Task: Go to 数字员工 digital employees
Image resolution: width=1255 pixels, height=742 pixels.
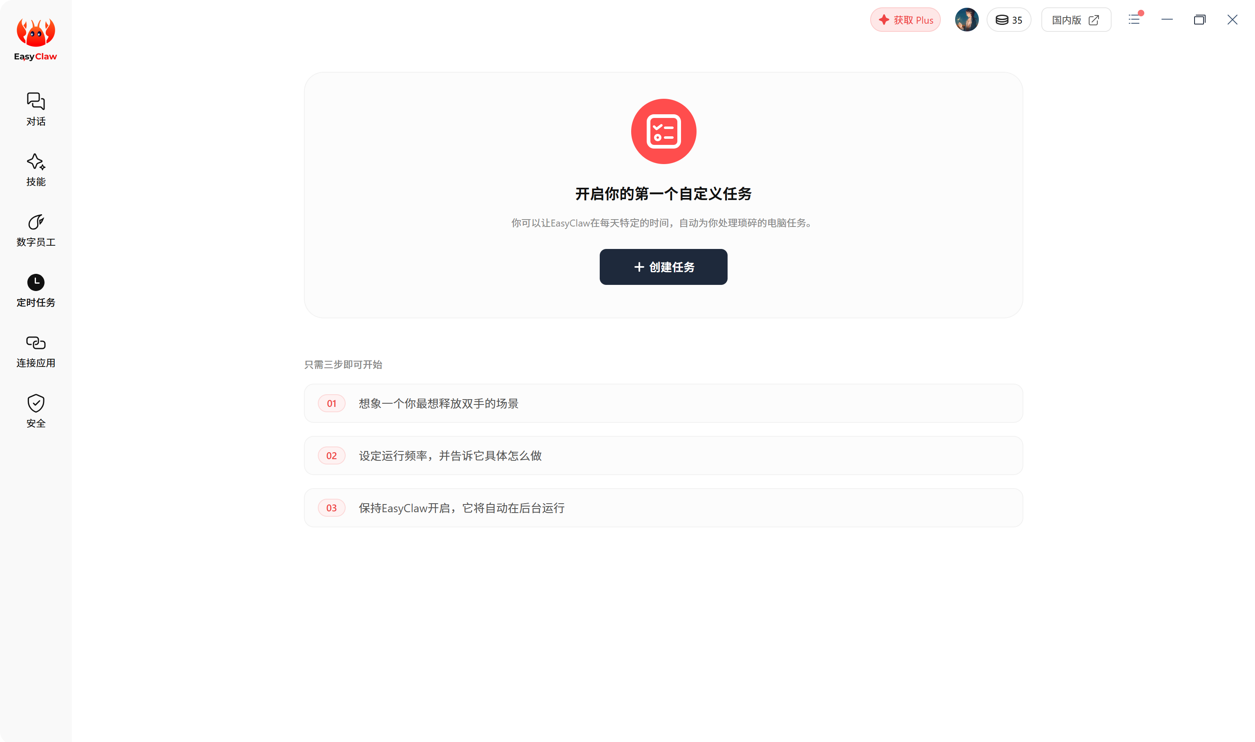Action: coord(36,231)
